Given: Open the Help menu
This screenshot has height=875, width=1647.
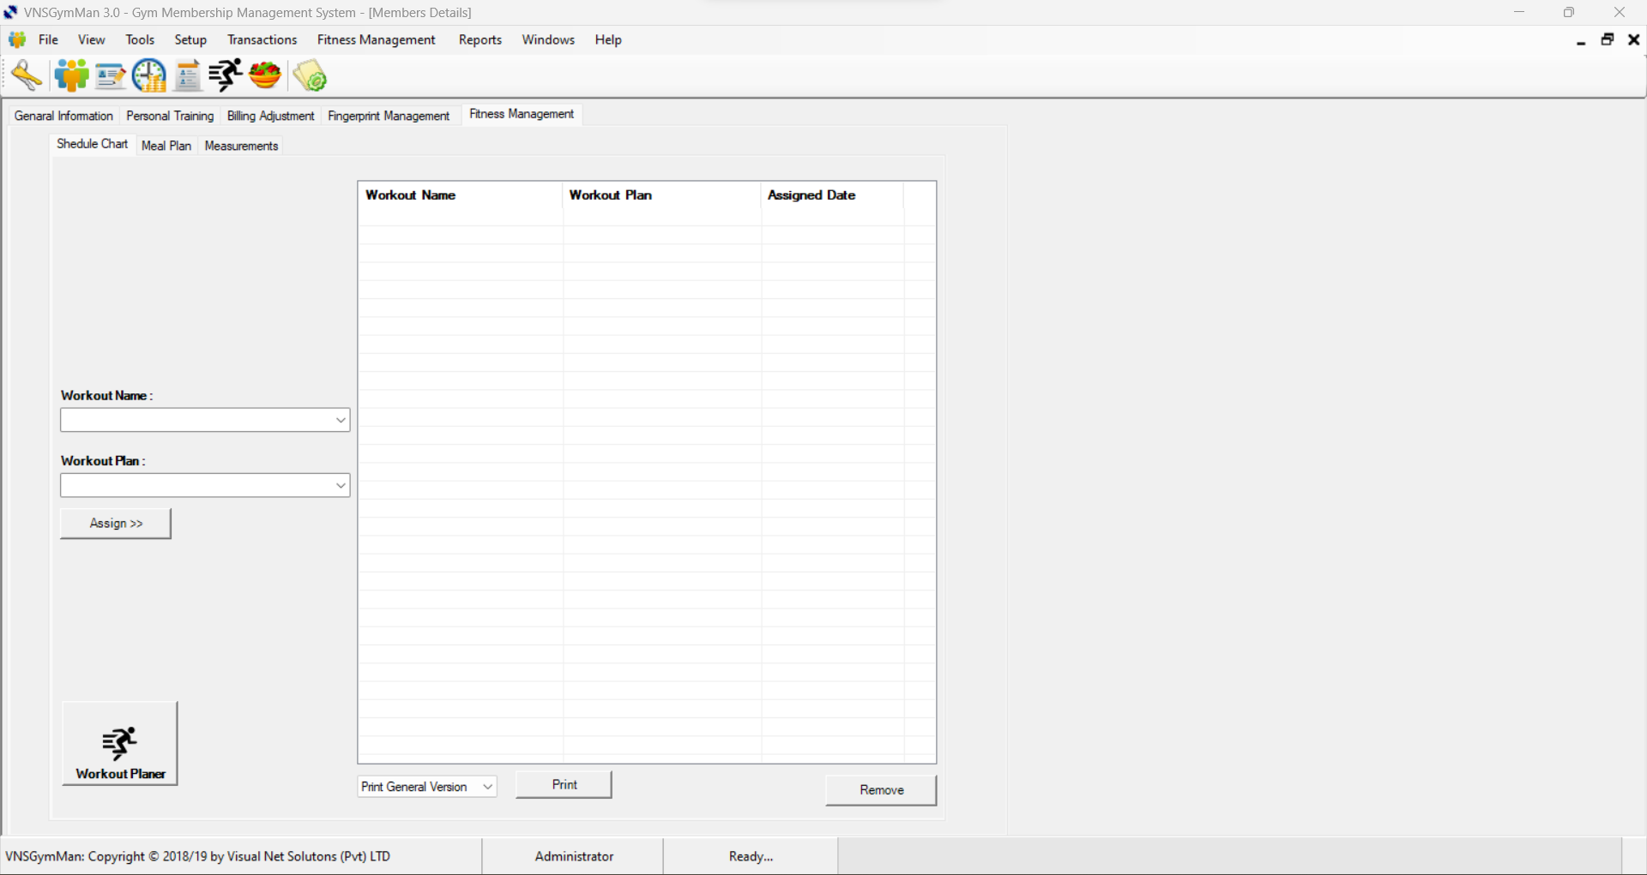Looking at the screenshot, I should (608, 39).
